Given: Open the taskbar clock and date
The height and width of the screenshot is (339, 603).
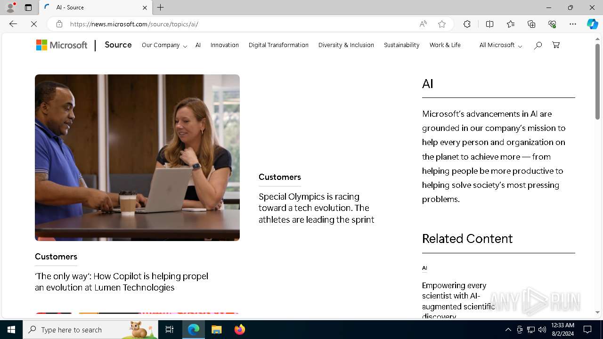Looking at the screenshot, I should pos(562,330).
